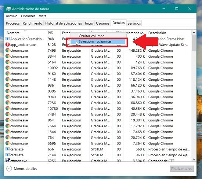Click the scrollbar up arrow

(194, 32)
